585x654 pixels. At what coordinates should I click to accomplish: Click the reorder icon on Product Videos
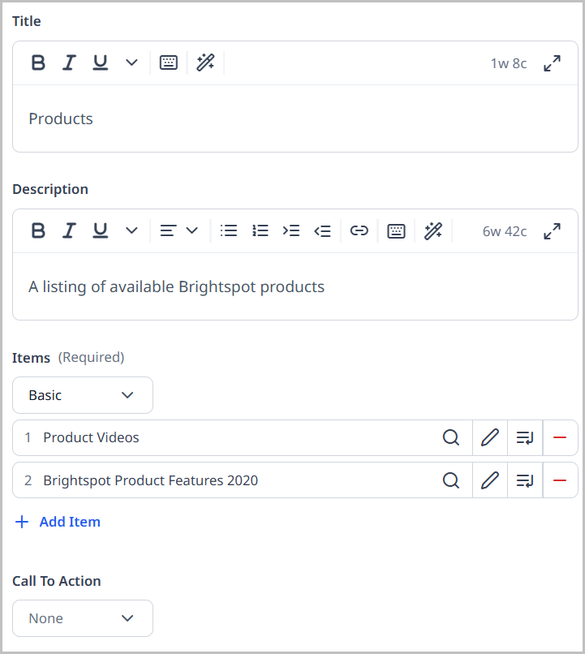(525, 437)
